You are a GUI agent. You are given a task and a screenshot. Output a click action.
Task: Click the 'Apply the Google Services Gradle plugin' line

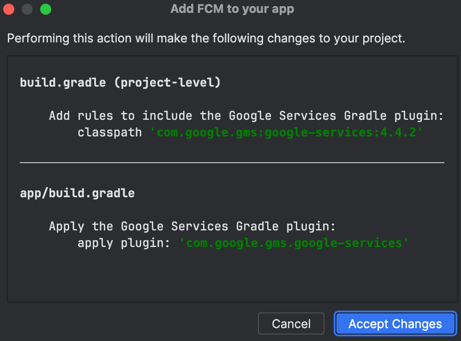(x=192, y=226)
